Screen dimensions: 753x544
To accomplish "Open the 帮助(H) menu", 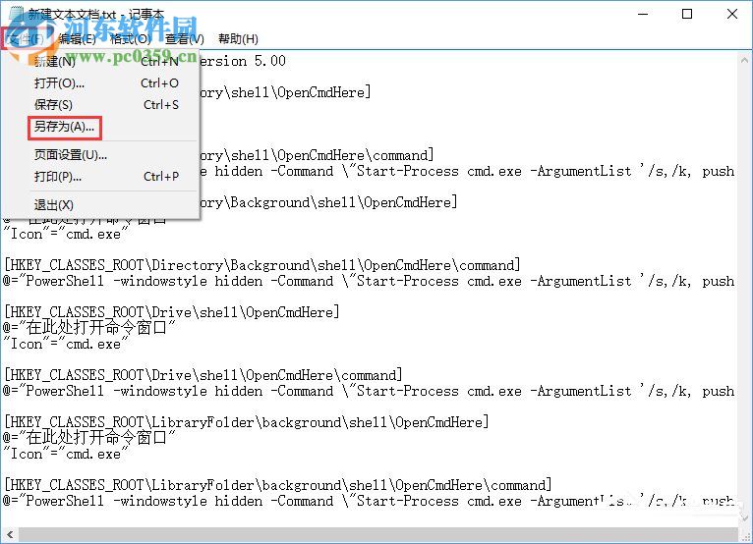I will (238, 39).
